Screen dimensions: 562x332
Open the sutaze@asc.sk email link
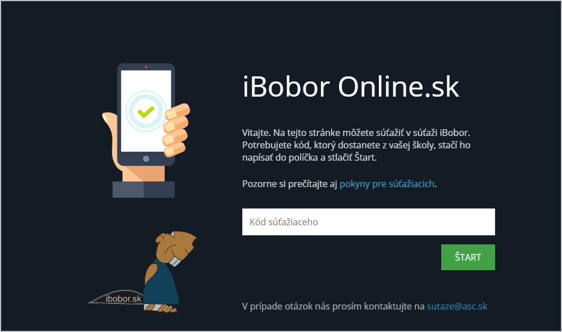pos(457,306)
